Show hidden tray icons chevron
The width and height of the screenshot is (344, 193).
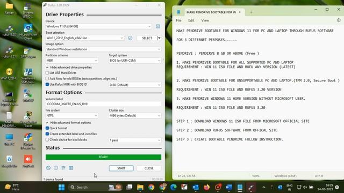point(264,187)
